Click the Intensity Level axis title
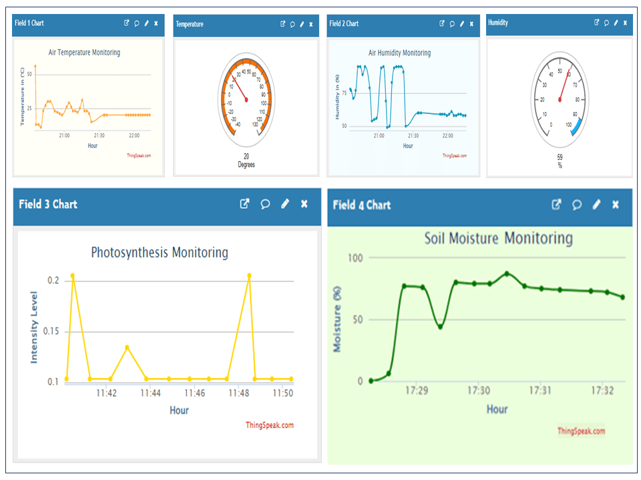The image size is (641, 480). 34,327
